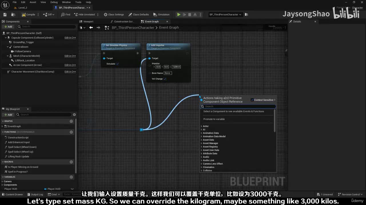Image resolution: width=366 pixels, height=205 pixels.
Task: Focus the Components search field
Action: [46, 27]
